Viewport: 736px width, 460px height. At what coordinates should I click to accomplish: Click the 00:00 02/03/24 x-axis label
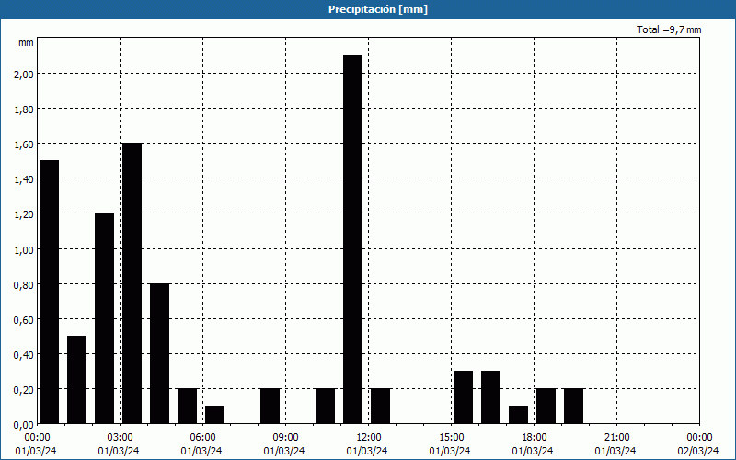(698, 444)
